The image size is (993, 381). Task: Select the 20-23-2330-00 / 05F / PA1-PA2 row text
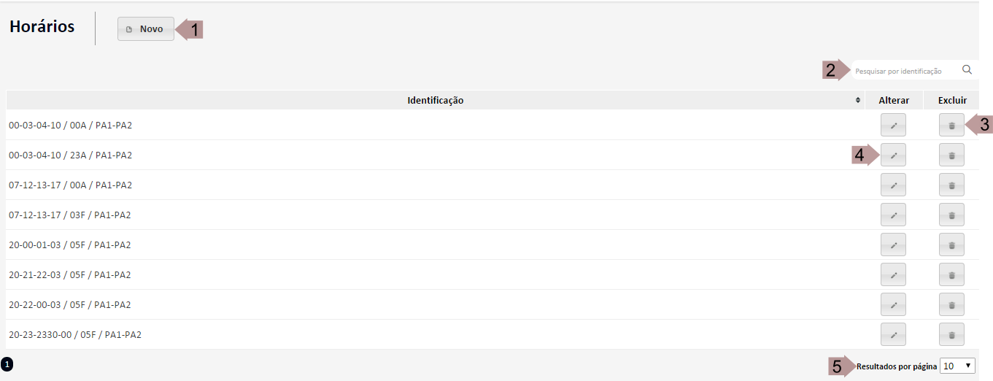(75, 335)
